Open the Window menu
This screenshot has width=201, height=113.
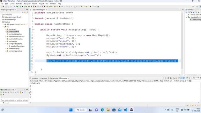tap(53, 4)
